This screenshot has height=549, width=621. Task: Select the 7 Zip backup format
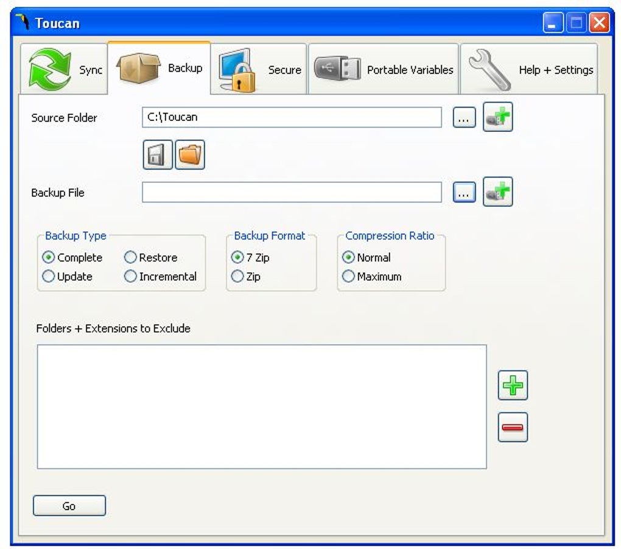[250, 258]
